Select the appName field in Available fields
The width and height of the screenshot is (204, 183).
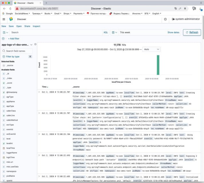[x=11, y=102]
